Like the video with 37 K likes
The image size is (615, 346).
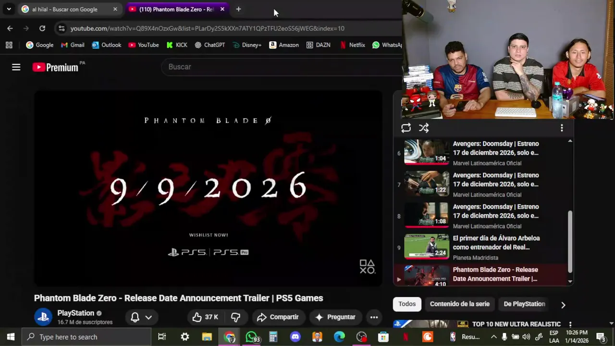pyautogui.click(x=205, y=317)
